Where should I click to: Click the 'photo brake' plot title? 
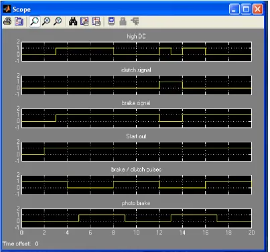(x=136, y=203)
